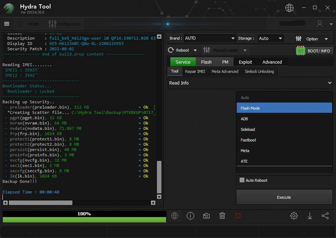
Task: Click the green chip icon
Action: 300,51
